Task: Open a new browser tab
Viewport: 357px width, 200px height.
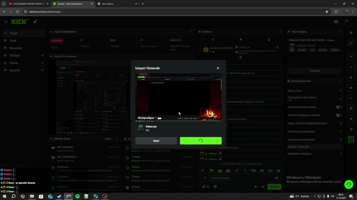Action: pyautogui.click(x=143, y=4)
